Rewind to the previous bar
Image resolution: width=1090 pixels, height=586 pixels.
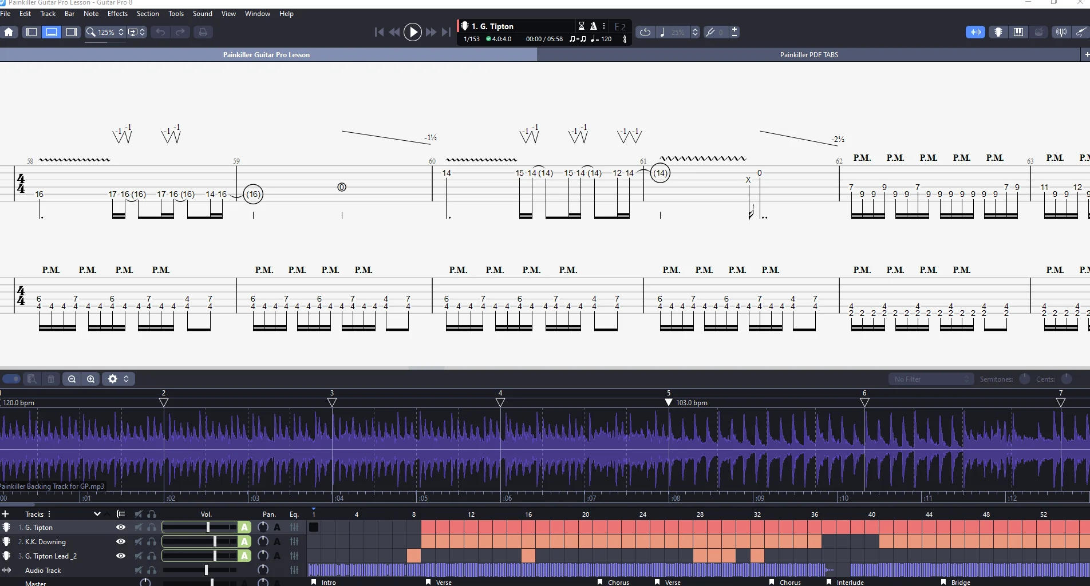click(x=394, y=32)
